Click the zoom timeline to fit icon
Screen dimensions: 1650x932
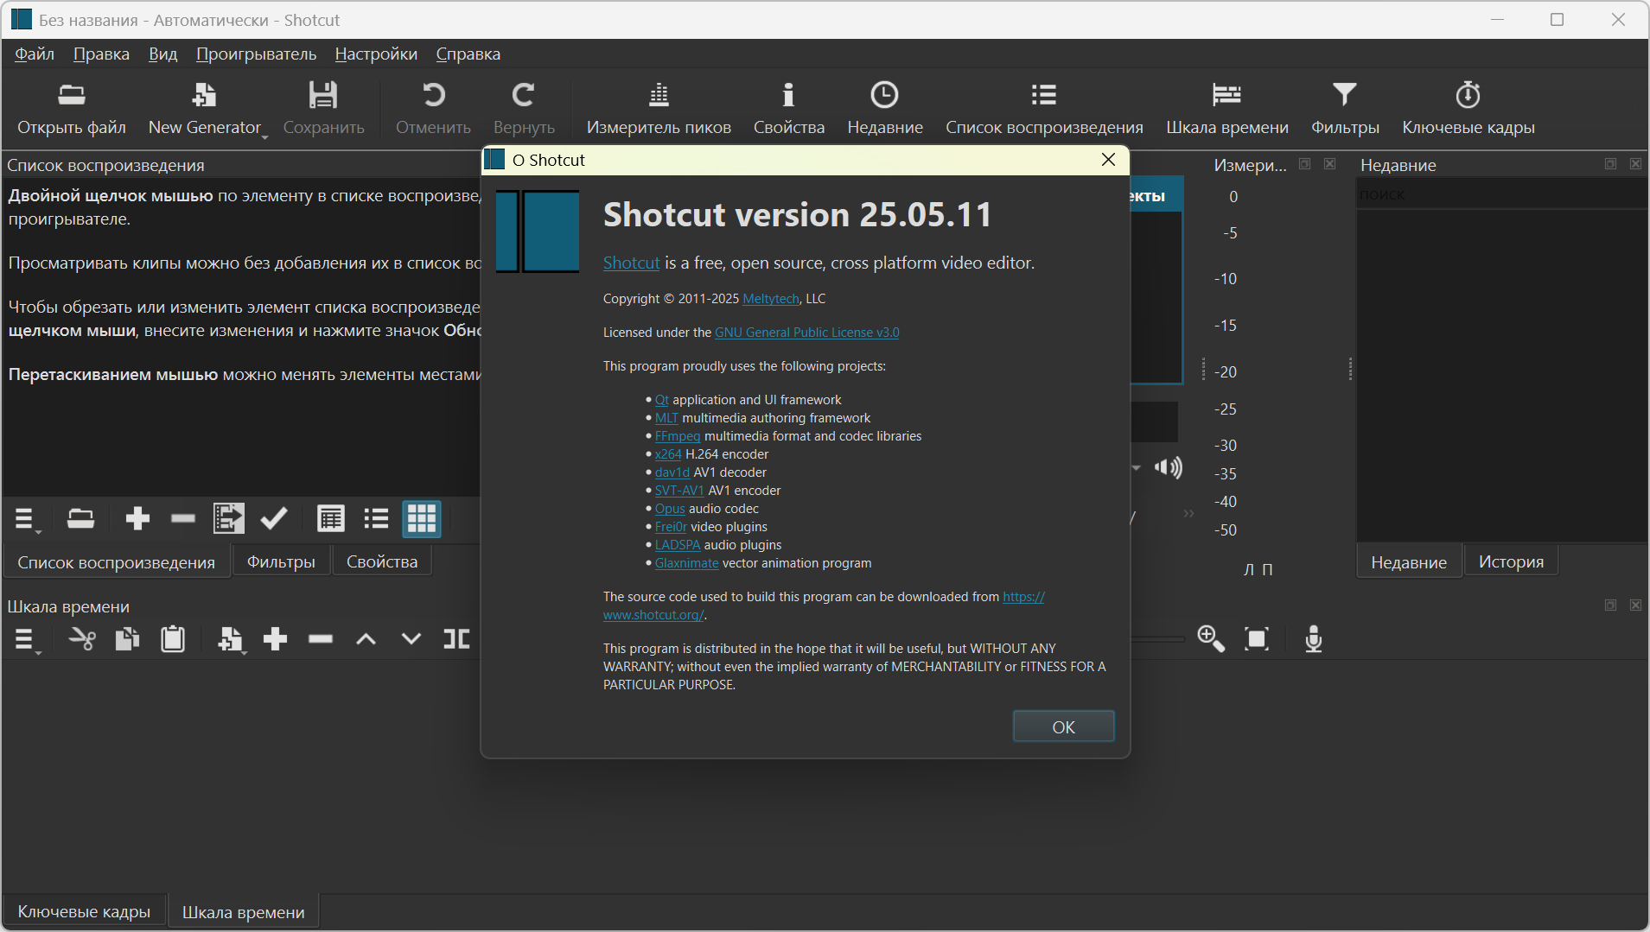pos(1257,639)
